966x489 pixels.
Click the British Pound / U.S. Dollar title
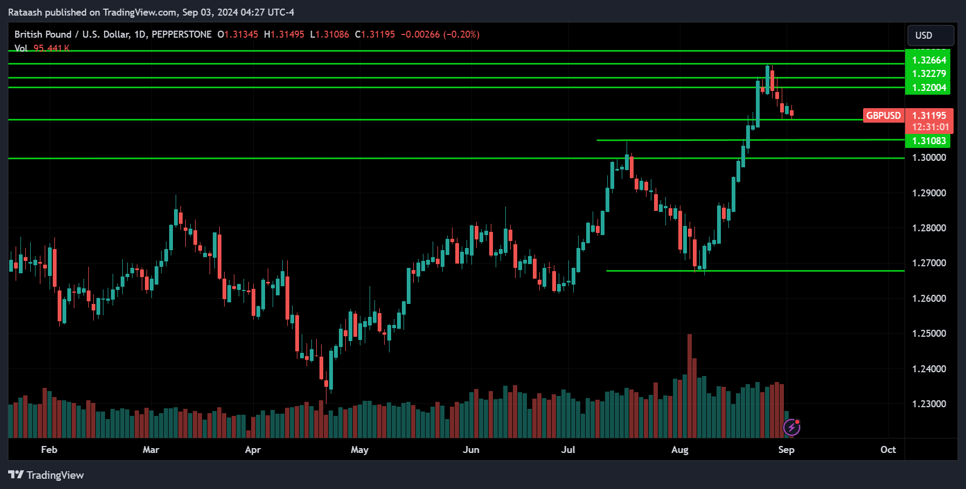tap(72, 34)
